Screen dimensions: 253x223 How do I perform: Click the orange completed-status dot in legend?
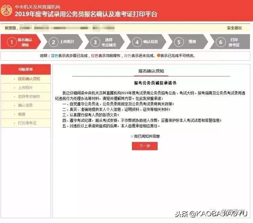158,56
